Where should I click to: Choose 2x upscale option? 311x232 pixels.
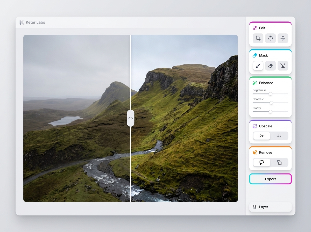click(x=261, y=136)
